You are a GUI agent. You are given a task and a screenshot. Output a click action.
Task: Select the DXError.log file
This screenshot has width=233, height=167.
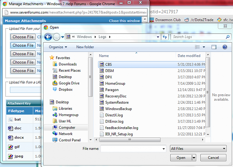tap(152, 121)
